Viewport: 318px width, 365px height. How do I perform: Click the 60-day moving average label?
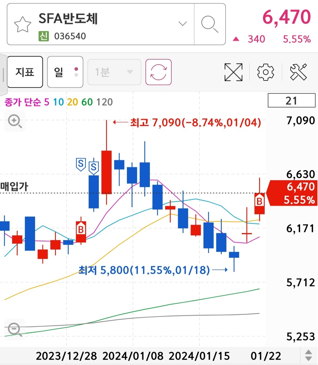tap(87, 102)
